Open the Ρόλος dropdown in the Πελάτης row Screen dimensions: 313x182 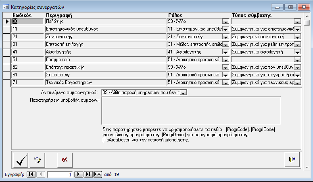click(x=225, y=22)
